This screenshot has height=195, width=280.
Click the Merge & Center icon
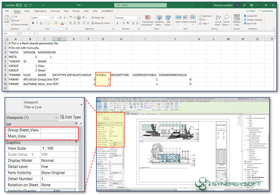pos(93,23)
